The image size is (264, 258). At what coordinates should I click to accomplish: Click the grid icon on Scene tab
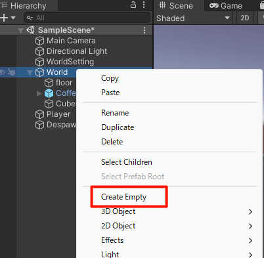[162, 5]
